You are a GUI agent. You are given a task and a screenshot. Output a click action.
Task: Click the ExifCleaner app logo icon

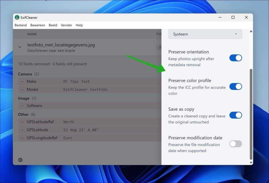point(17,18)
